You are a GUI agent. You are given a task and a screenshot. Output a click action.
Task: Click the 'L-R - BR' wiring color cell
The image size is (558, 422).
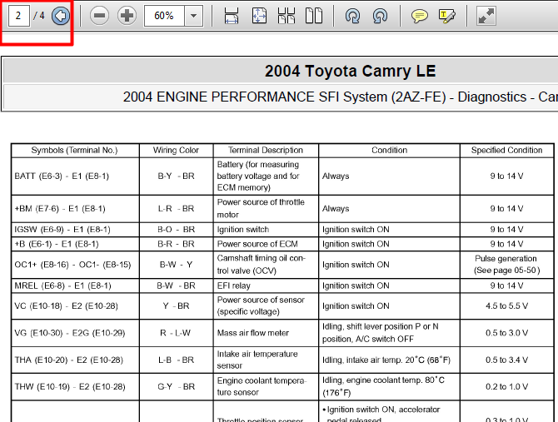pos(177,209)
